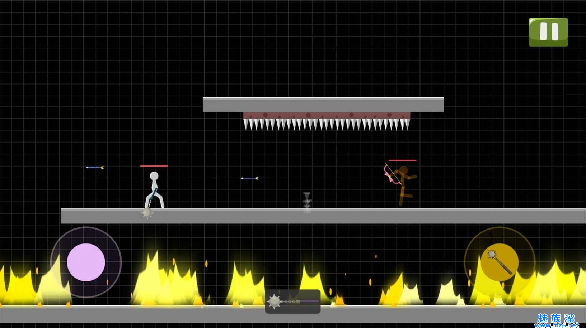Click the red spike trap base under the platform

tap(326, 115)
